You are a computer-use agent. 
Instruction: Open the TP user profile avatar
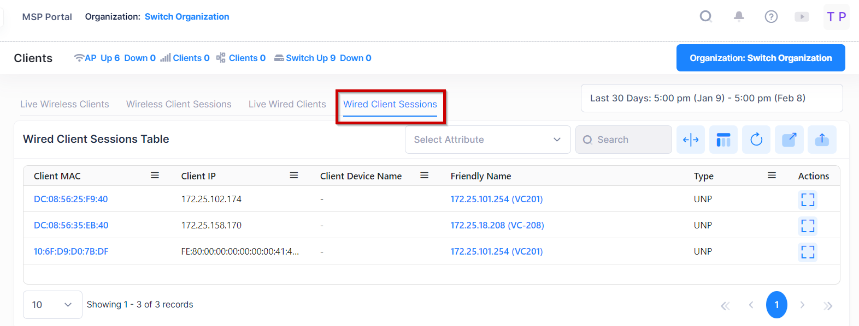(837, 17)
